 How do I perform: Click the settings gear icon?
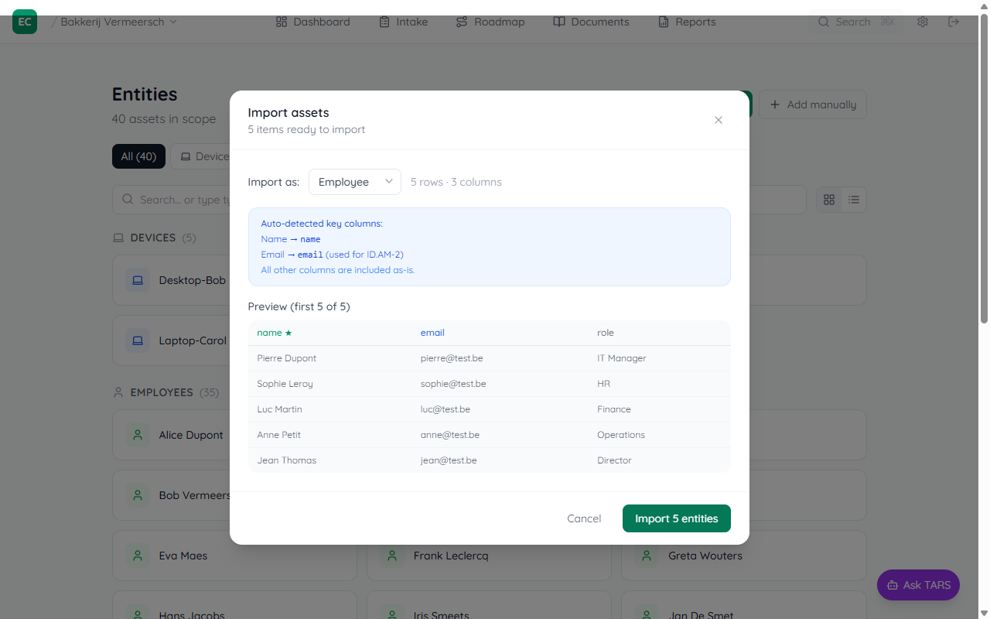[x=922, y=22]
